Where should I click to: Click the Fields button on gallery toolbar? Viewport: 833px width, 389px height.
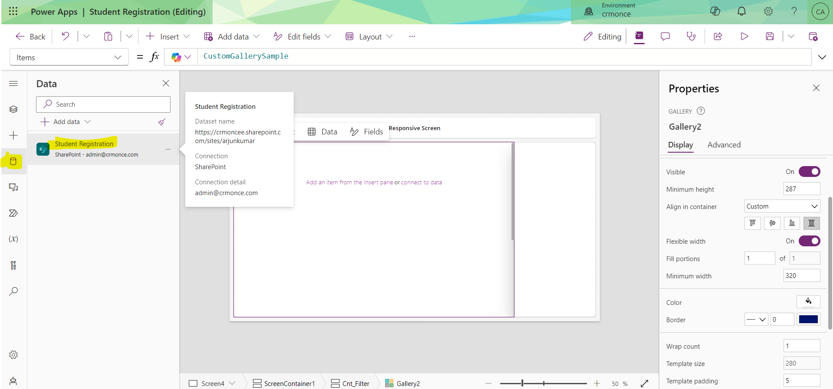(367, 132)
